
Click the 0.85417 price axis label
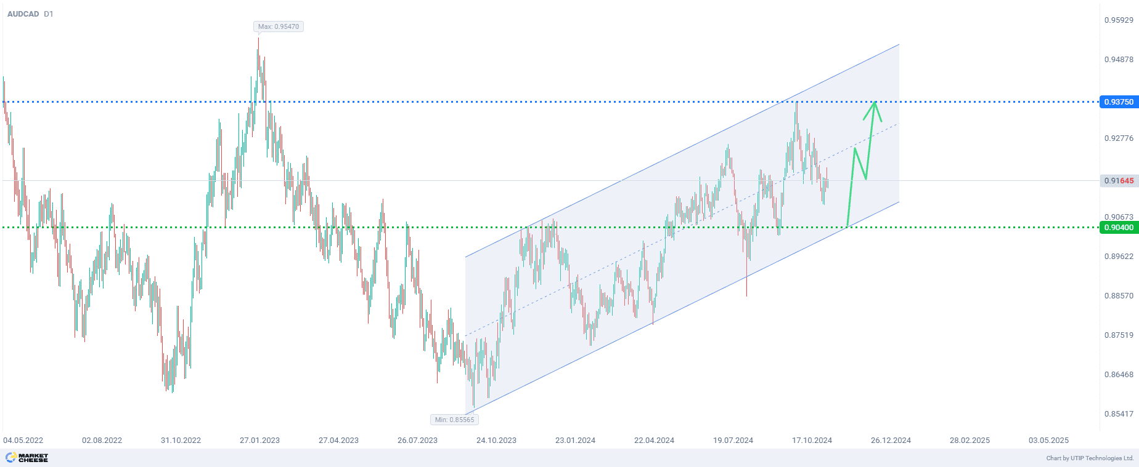coord(1118,414)
